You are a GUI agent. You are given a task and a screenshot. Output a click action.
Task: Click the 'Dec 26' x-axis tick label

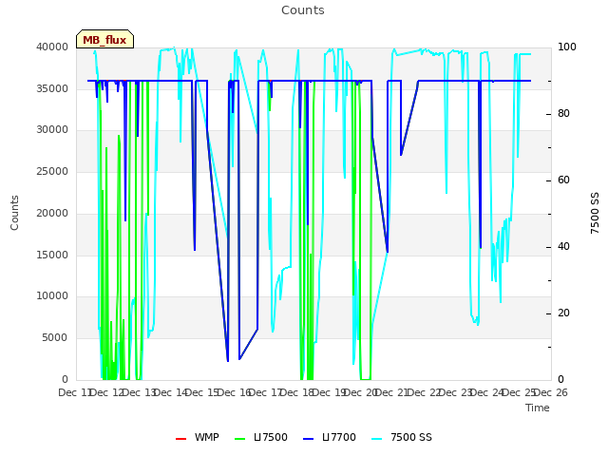pos(551,392)
